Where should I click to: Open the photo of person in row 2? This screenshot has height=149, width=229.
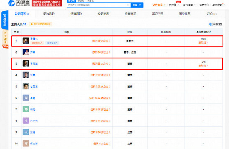[26, 52]
